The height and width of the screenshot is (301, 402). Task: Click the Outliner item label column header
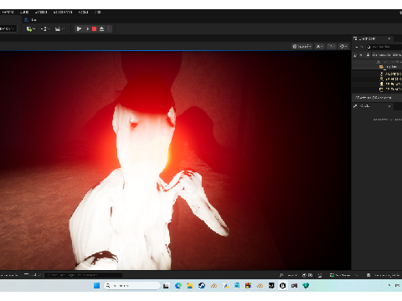tap(387, 55)
